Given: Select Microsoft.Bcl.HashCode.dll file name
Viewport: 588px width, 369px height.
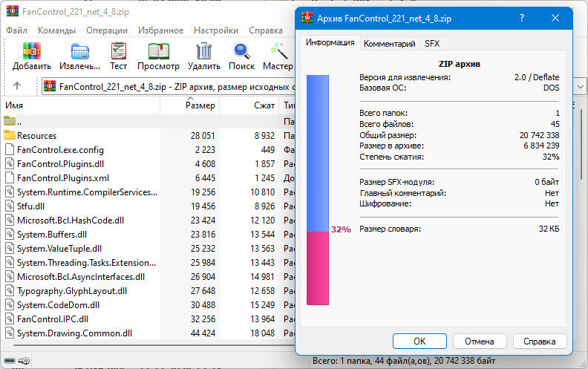Looking at the screenshot, I should pos(71,220).
